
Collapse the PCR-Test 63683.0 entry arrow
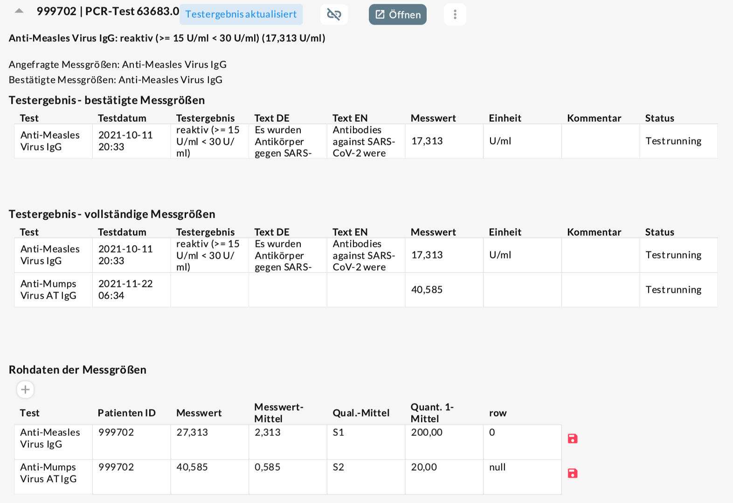[x=19, y=11]
